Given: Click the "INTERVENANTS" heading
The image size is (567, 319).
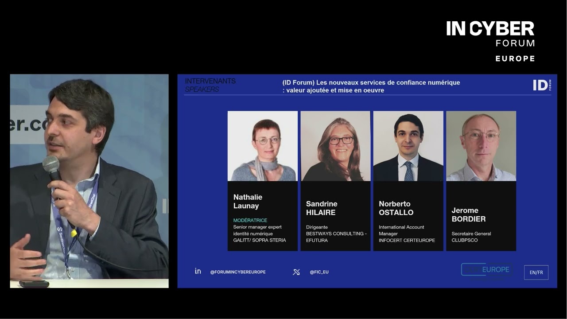Looking at the screenshot, I should click(210, 81).
